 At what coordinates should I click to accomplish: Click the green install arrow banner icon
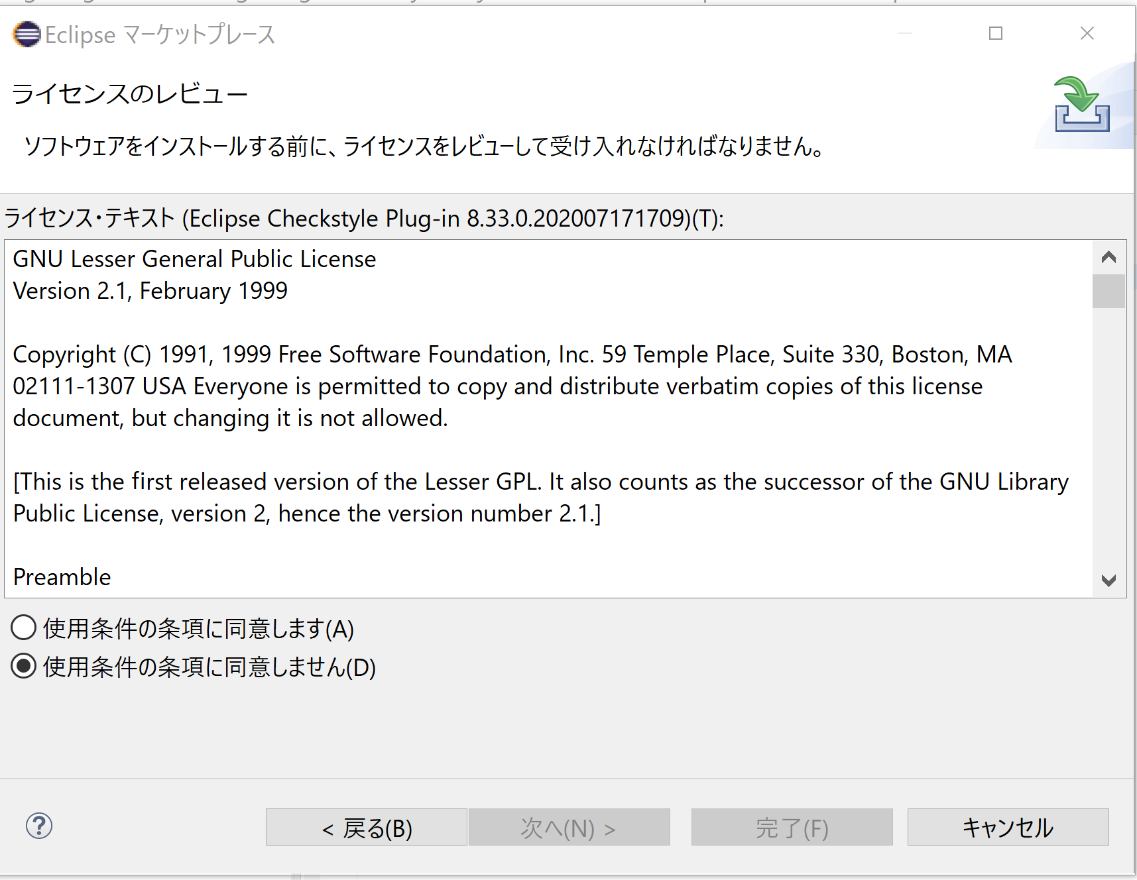pyautogui.click(x=1082, y=104)
